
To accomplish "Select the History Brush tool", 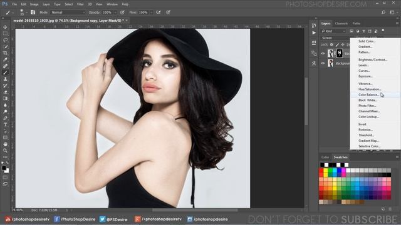I will (5, 86).
